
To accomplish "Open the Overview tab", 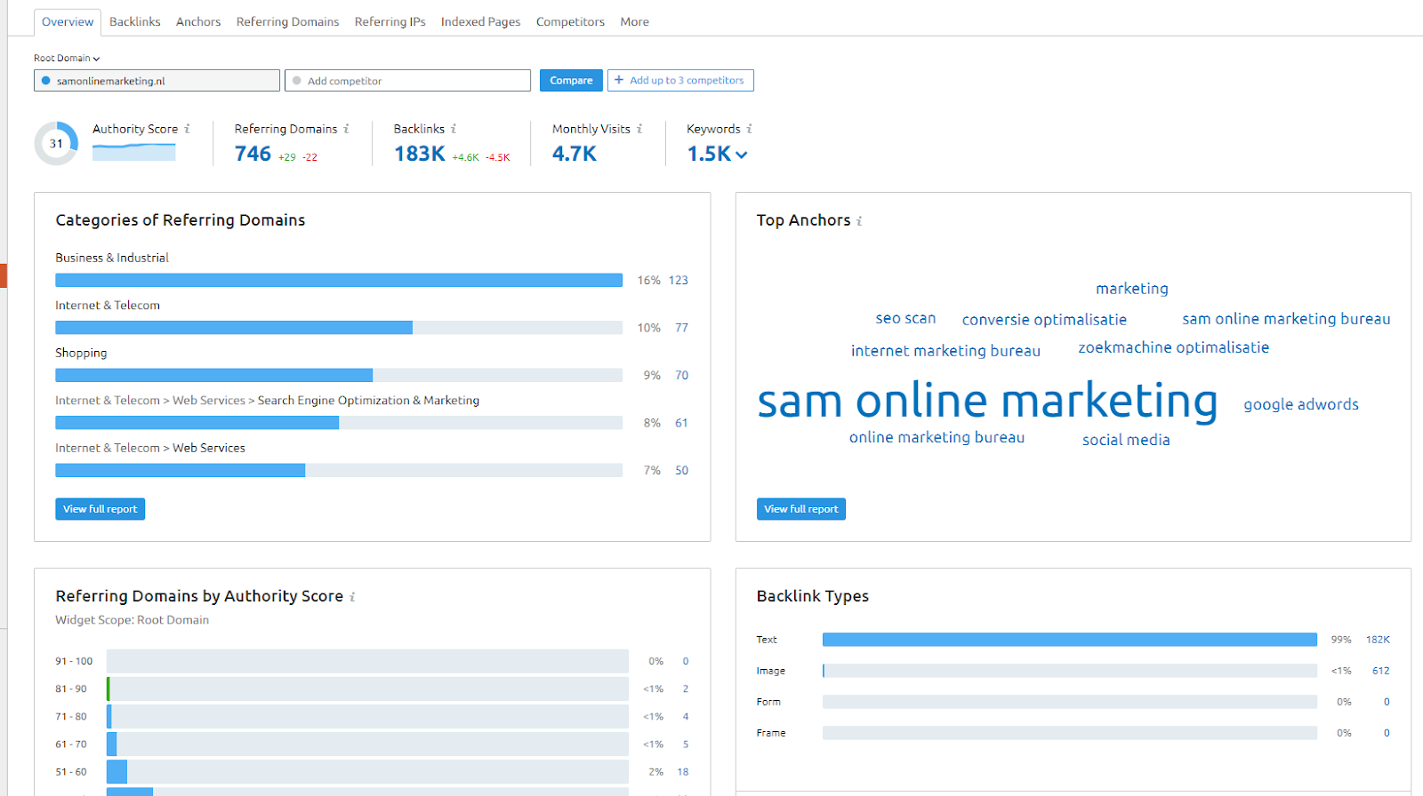I will click(x=68, y=22).
